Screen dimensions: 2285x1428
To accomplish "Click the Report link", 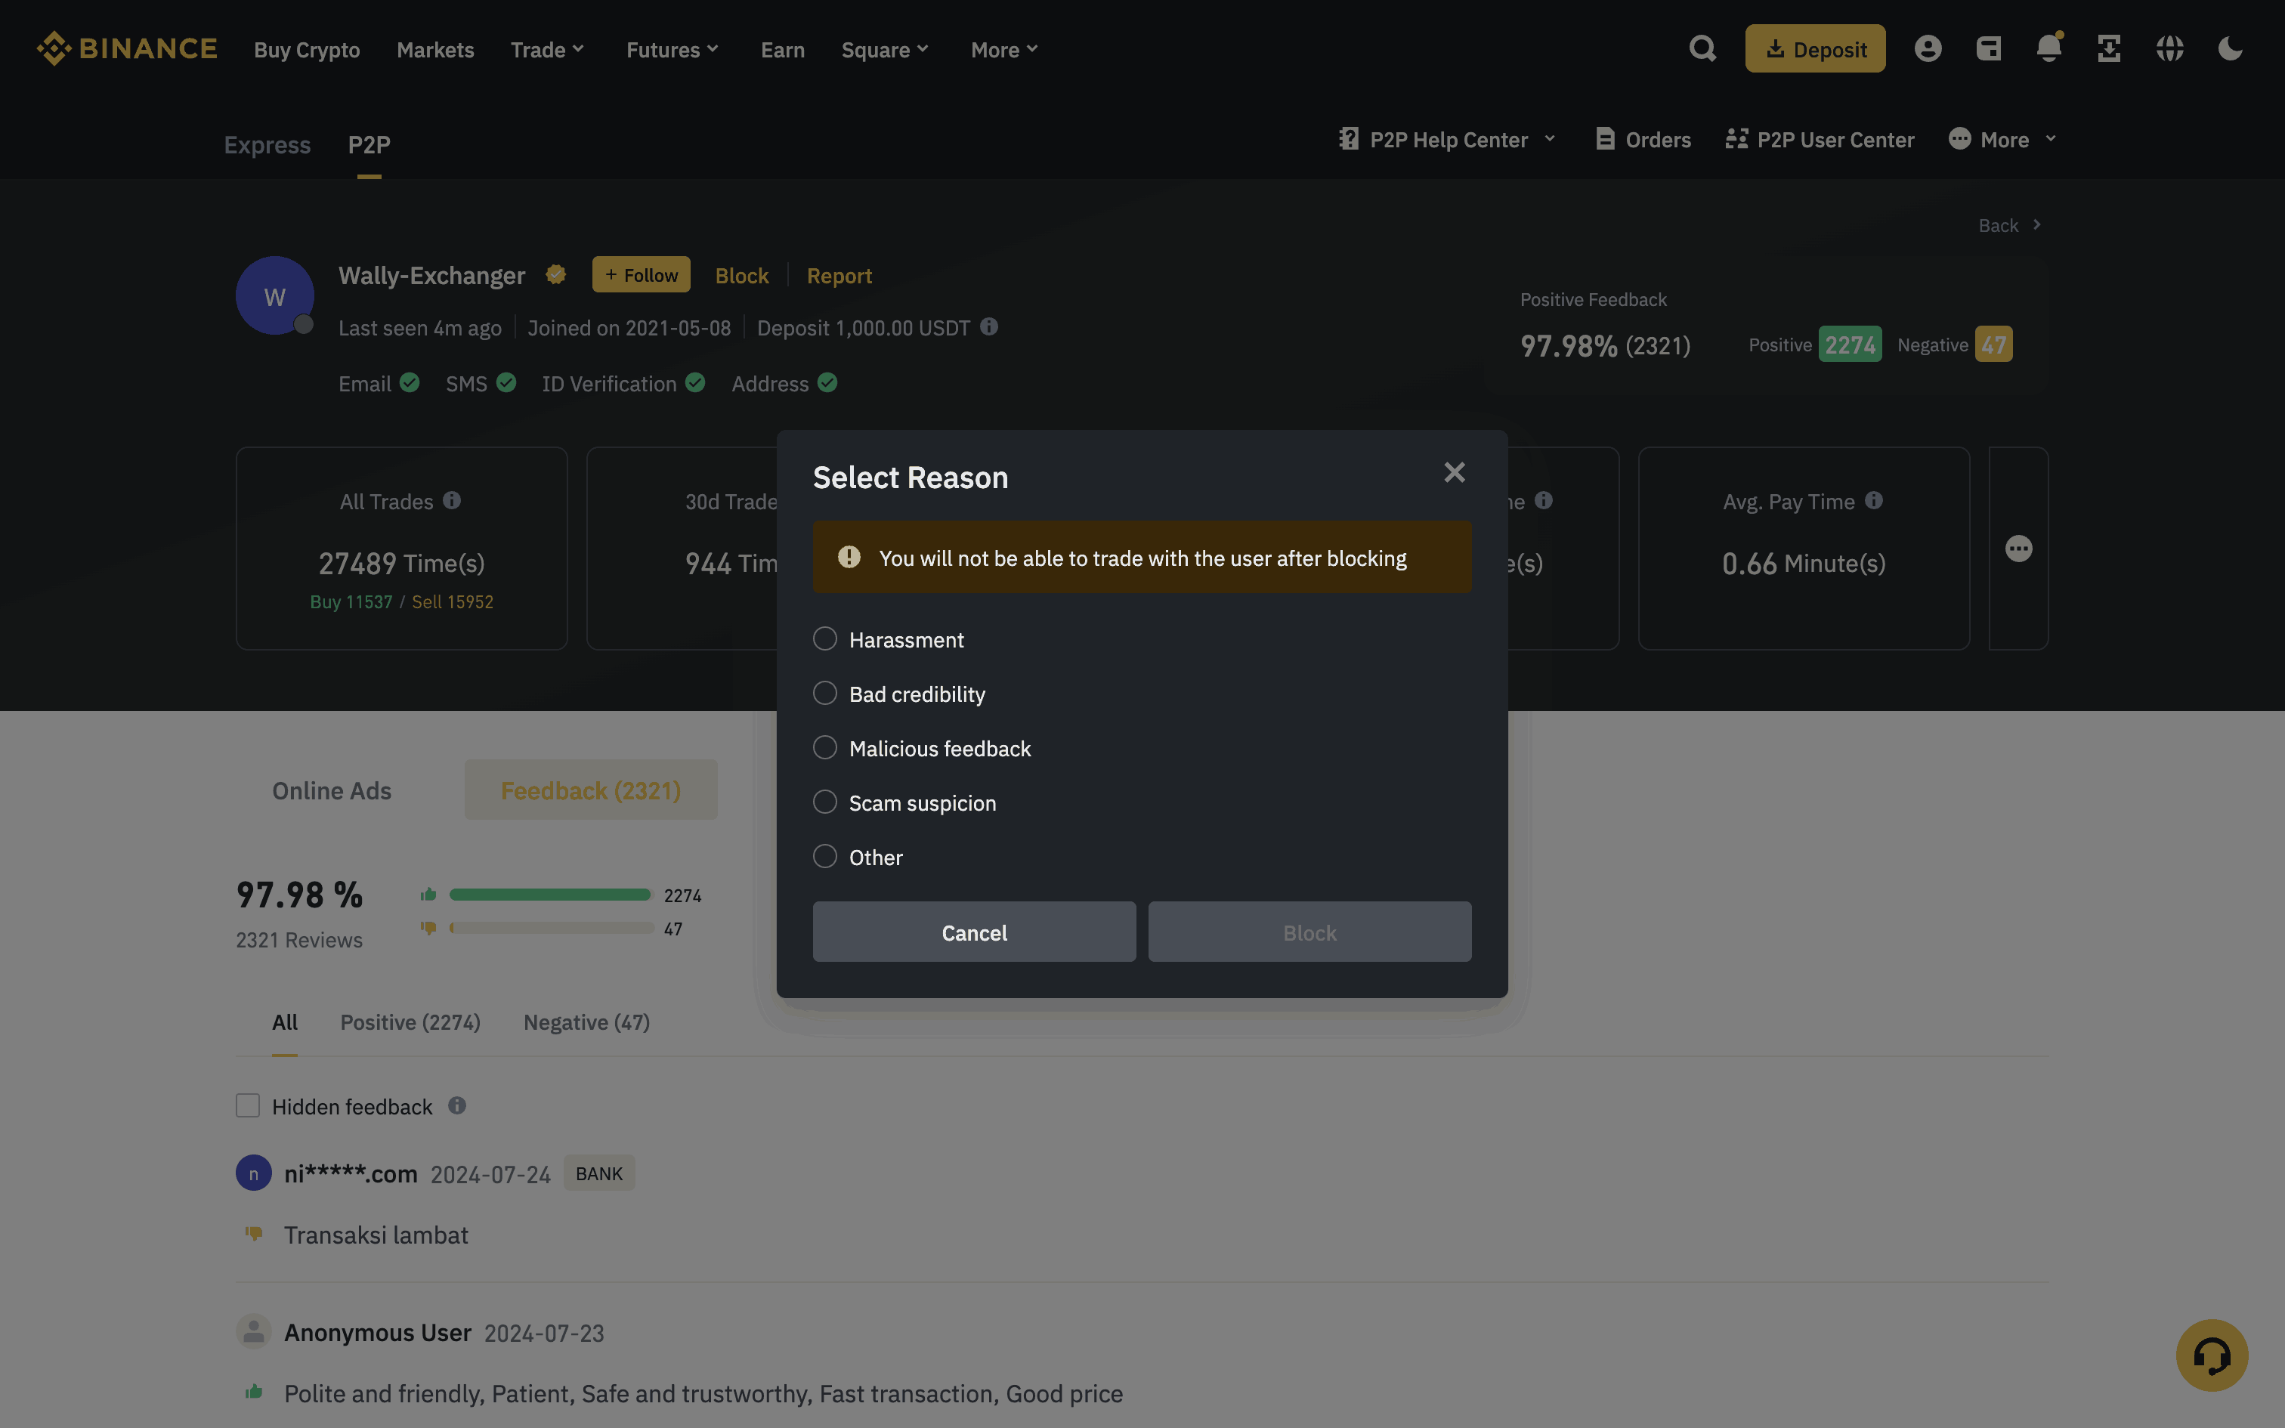I will click(x=839, y=276).
